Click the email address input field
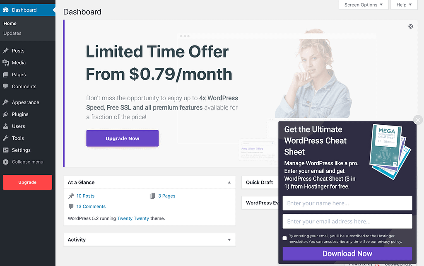The height and width of the screenshot is (266, 424). click(x=347, y=221)
